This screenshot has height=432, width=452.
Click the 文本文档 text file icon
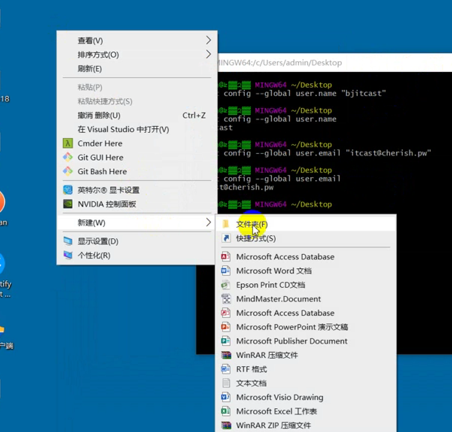(226, 383)
